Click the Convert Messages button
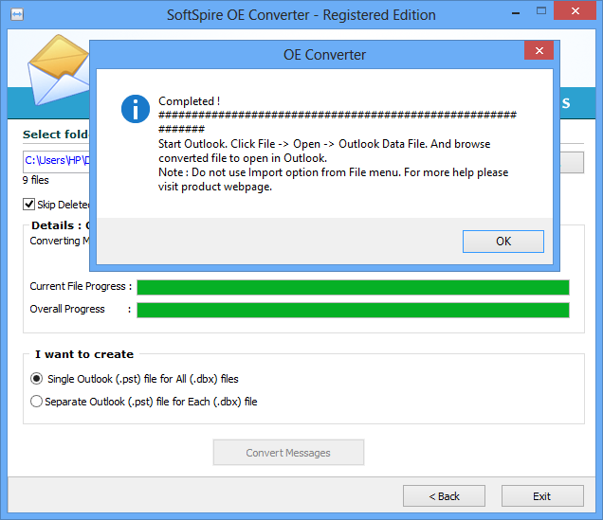This screenshot has height=520, width=603. tap(288, 453)
